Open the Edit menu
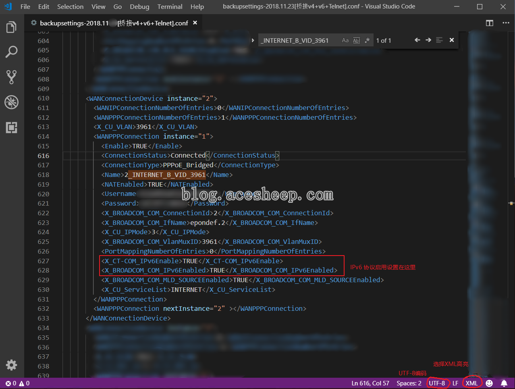This screenshot has width=515, height=389. tap(44, 6)
